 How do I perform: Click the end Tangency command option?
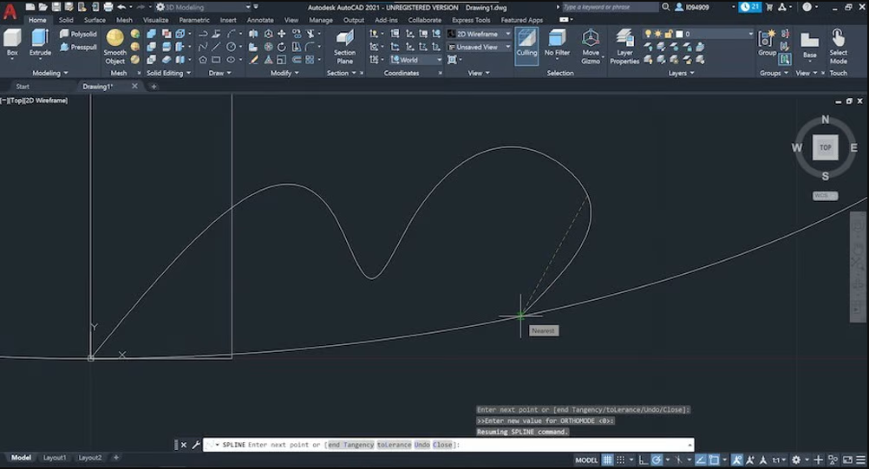(350, 445)
